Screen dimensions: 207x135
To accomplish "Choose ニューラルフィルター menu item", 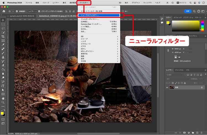I will point(99,15).
